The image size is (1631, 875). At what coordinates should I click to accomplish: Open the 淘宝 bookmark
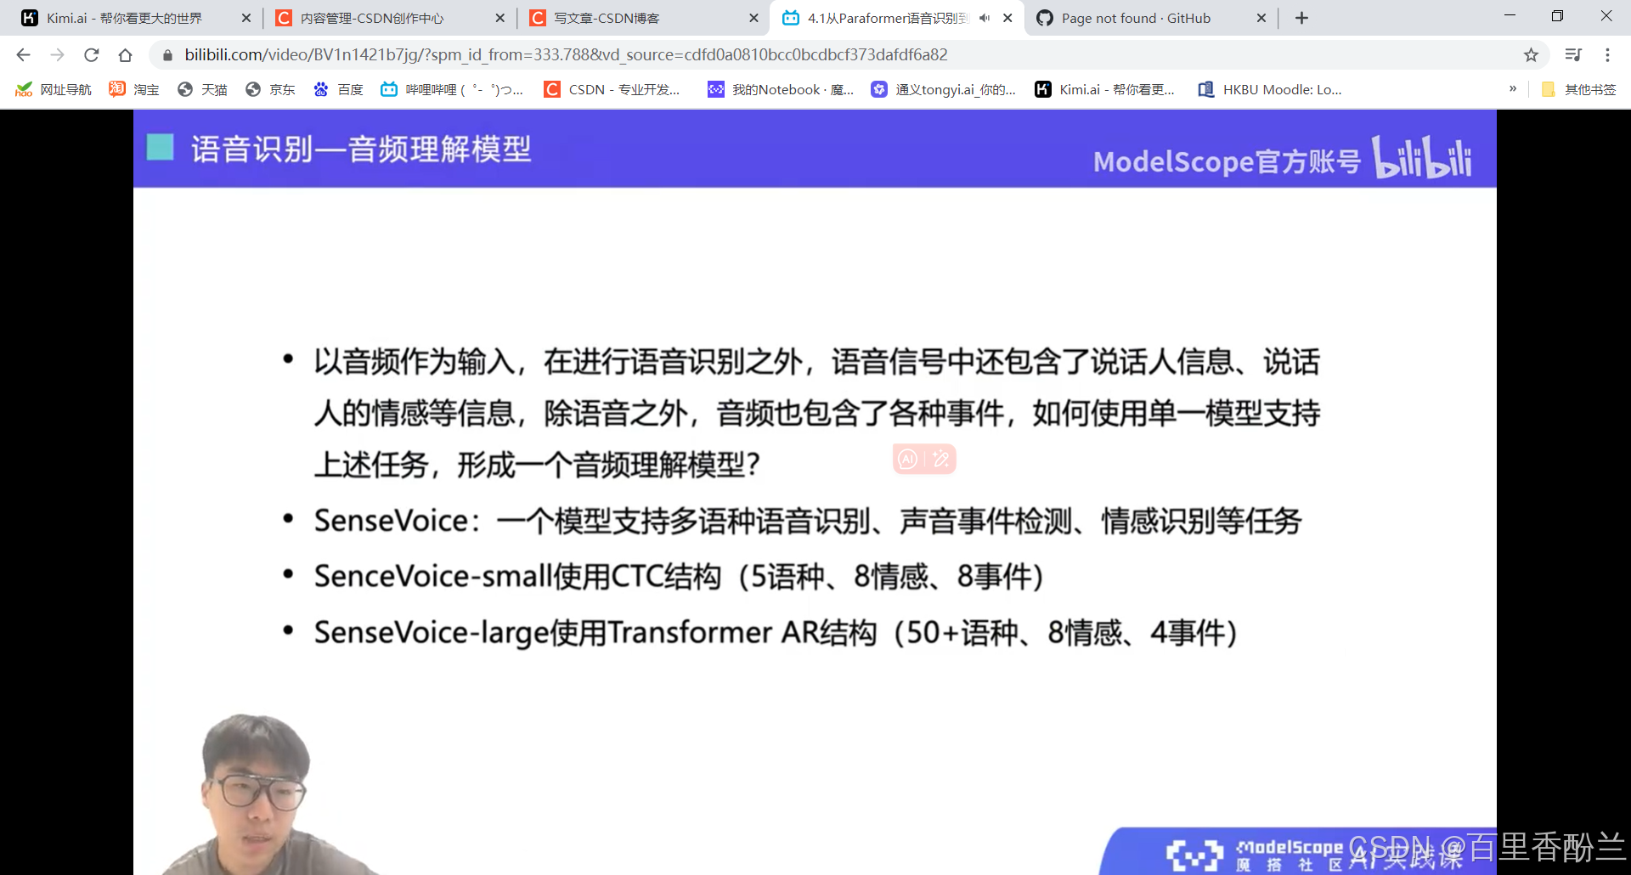point(134,89)
